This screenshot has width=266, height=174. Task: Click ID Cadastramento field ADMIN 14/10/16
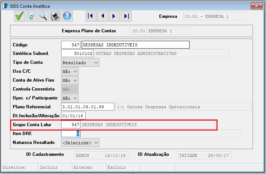[101, 155]
